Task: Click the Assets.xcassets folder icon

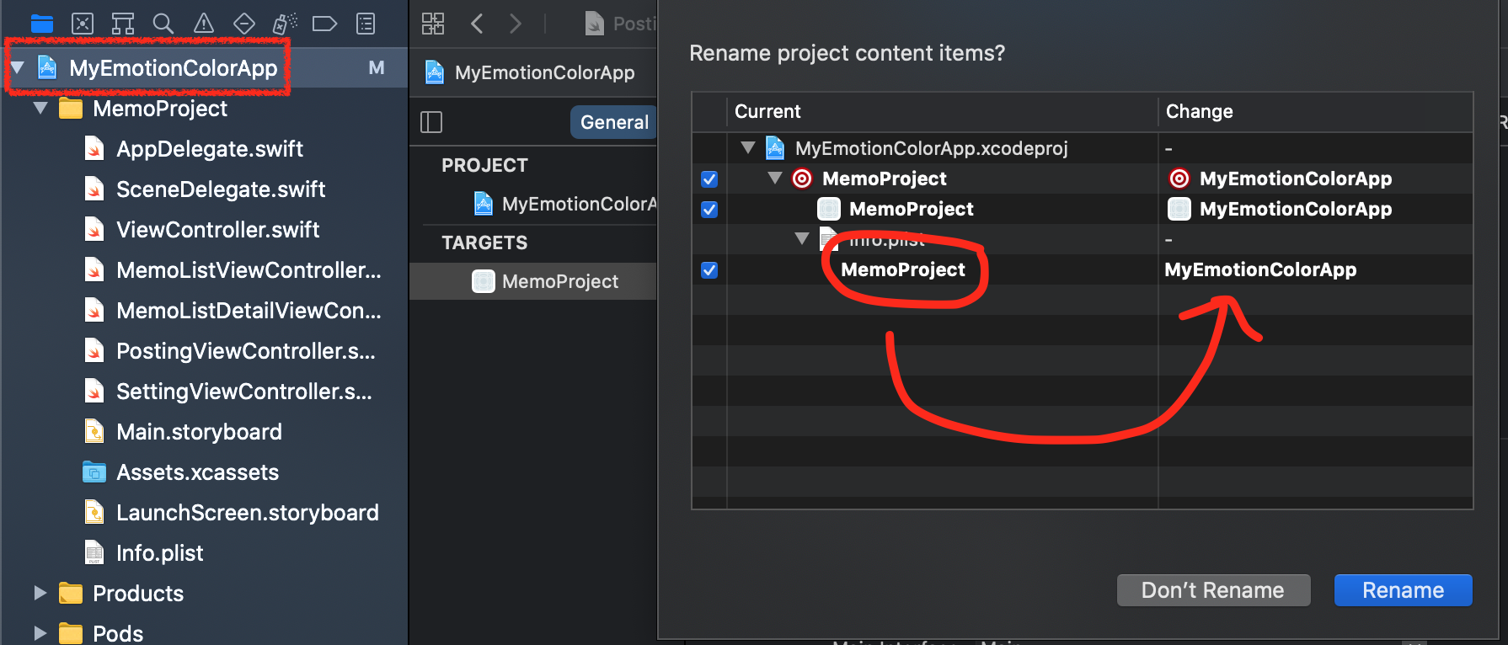Action: coord(94,472)
